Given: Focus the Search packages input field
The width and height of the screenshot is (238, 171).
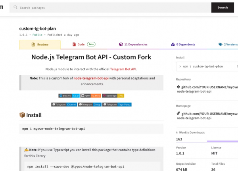Looking at the screenshot, I should 110,8.
